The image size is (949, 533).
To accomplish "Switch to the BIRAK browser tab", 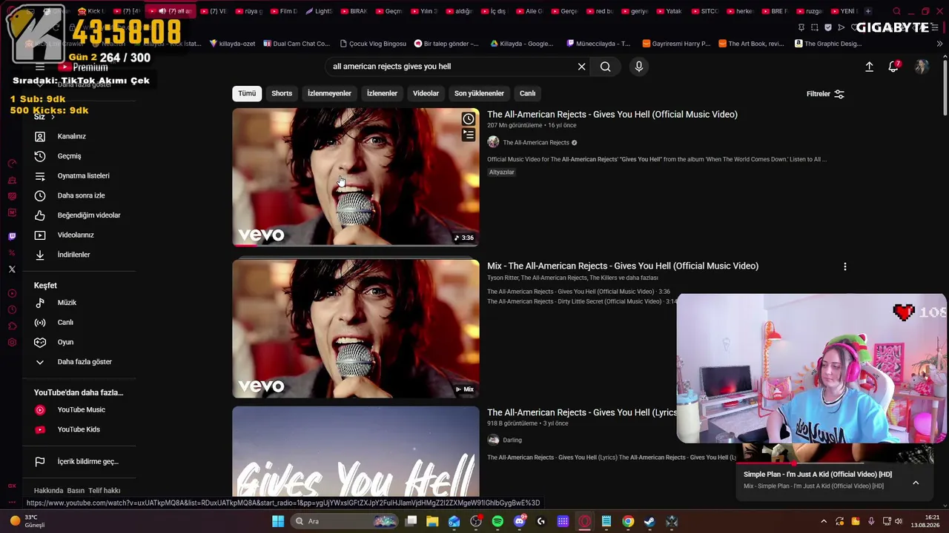I will (x=354, y=11).
